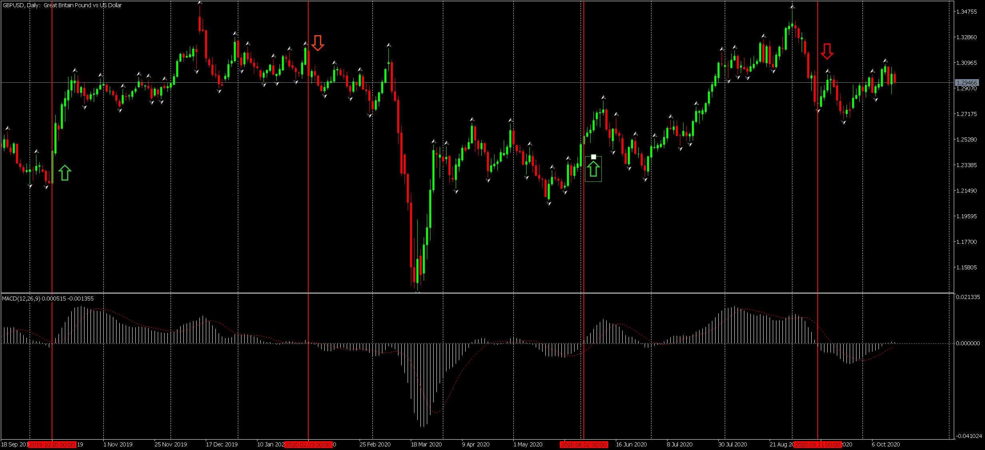Click the 9 Apr 2020 date label
Screen dimensions: 985x450
pos(476,444)
